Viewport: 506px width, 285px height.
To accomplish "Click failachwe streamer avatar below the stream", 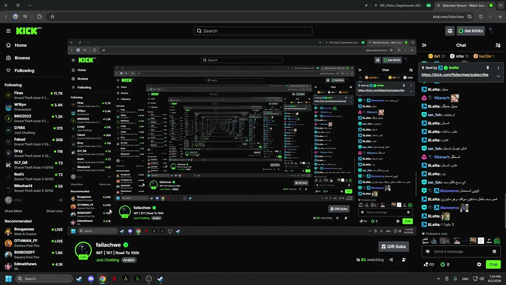I will click(83, 251).
